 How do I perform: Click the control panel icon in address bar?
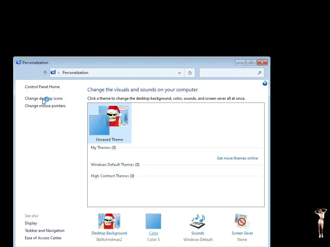pos(53,72)
